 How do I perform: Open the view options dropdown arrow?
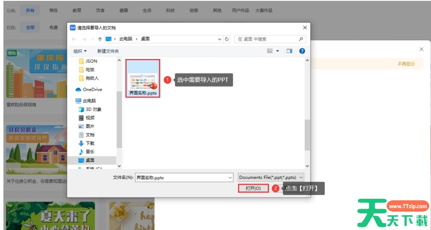(x=278, y=51)
